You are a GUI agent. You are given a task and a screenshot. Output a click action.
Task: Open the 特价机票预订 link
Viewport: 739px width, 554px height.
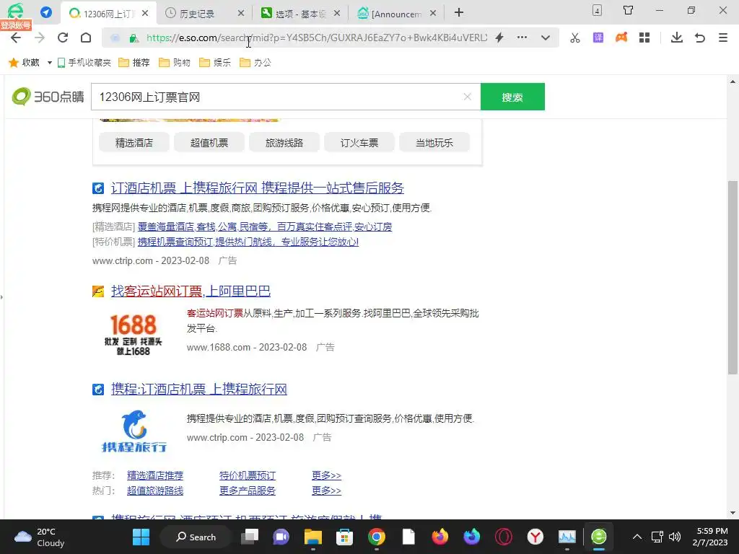248,476
